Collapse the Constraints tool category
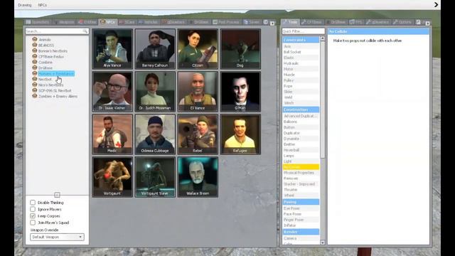This screenshot has height=256, width=455. click(301, 40)
